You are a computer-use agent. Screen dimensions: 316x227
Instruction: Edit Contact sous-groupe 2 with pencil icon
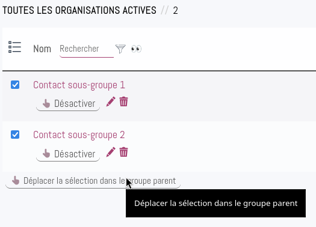111,152
